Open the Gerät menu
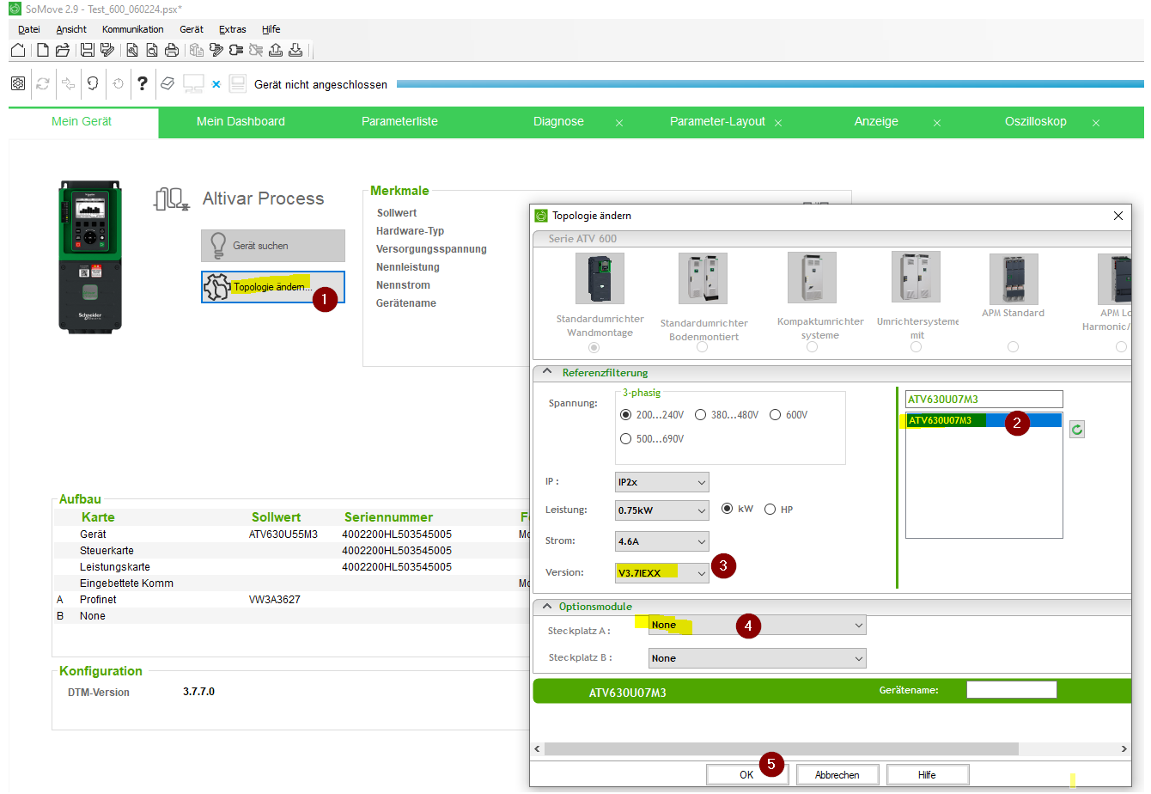 click(192, 29)
